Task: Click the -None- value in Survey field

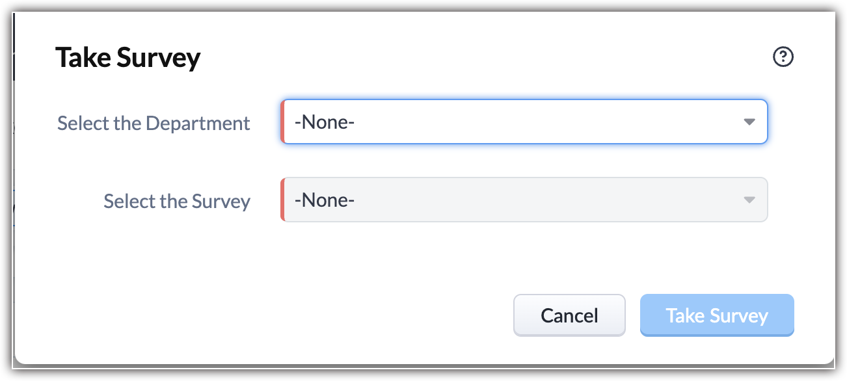Action: tap(324, 200)
